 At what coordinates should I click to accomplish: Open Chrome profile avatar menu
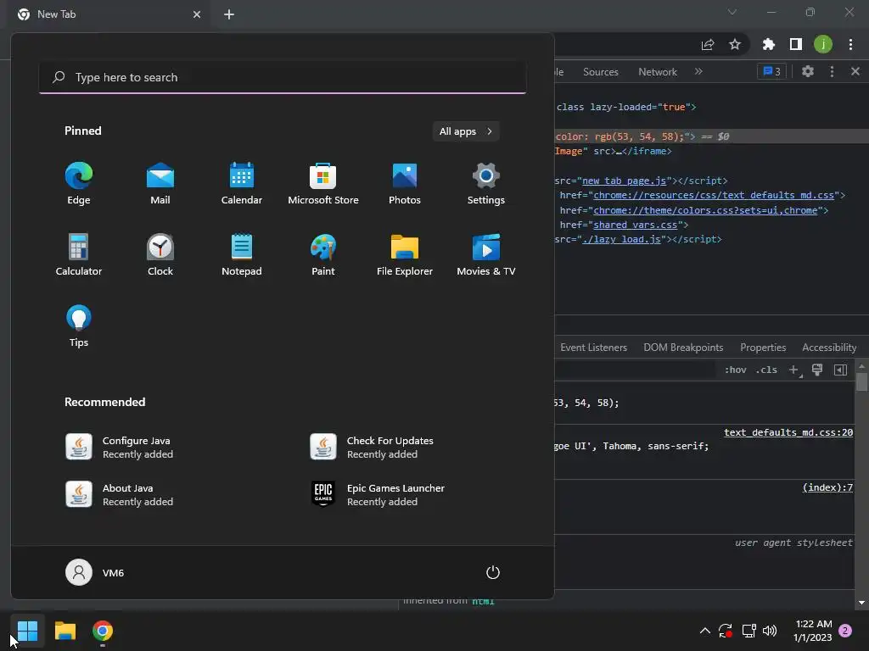pyautogui.click(x=823, y=44)
